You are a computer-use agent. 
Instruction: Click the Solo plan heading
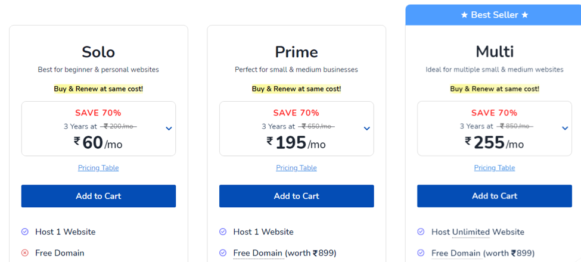(98, 52)
